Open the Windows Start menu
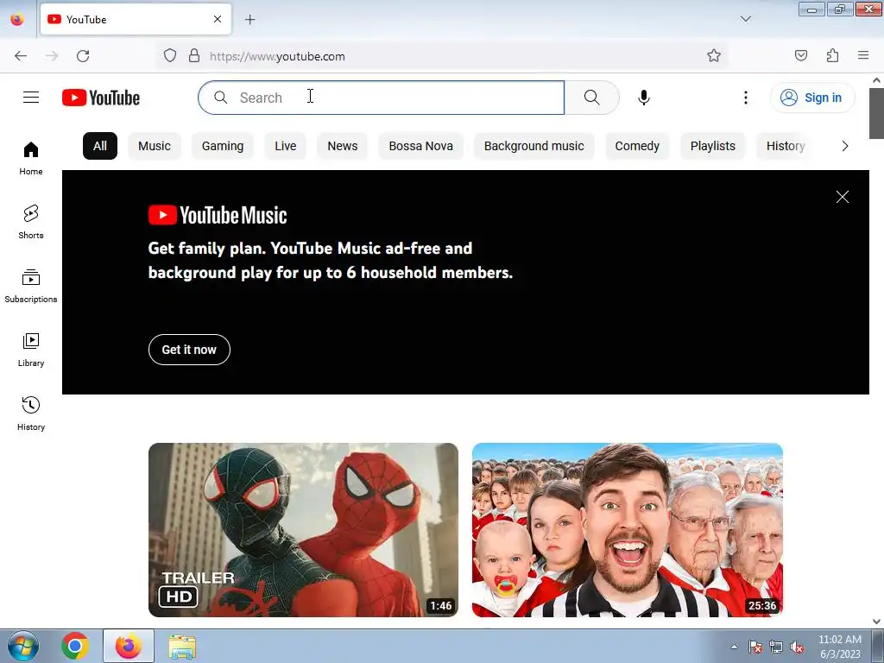Image resolution: width=884 pixels, height=663 pixels. tap(23, 646)
